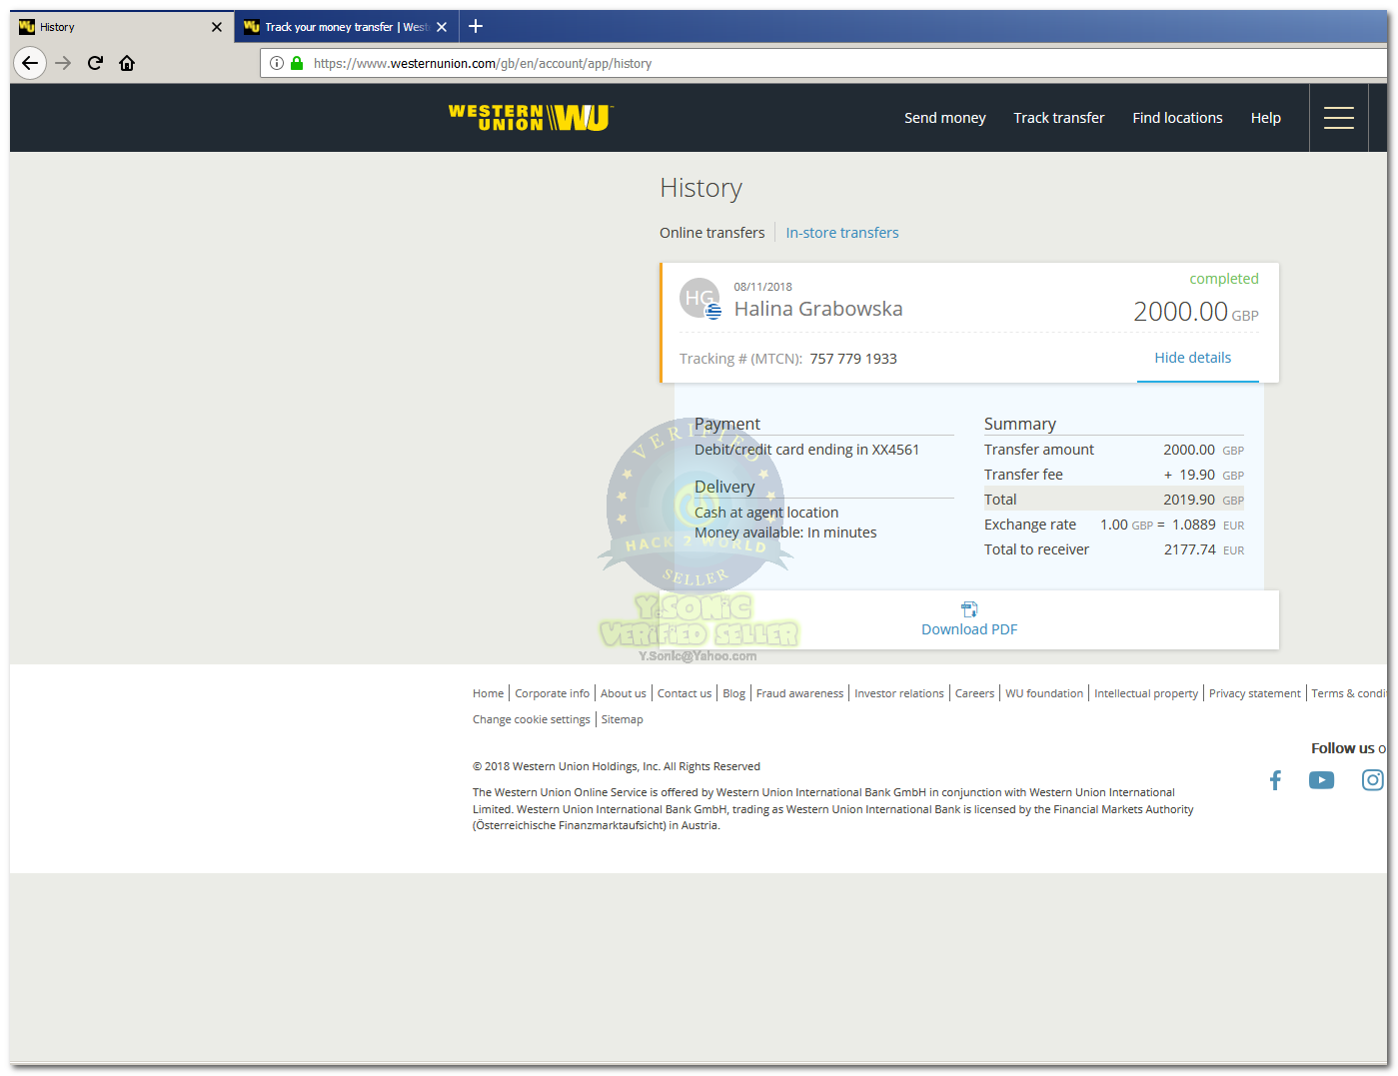Screen dimensions: 1398x1076
Task: Click the HG recipient avatar
Action: [x=699, y=298]
